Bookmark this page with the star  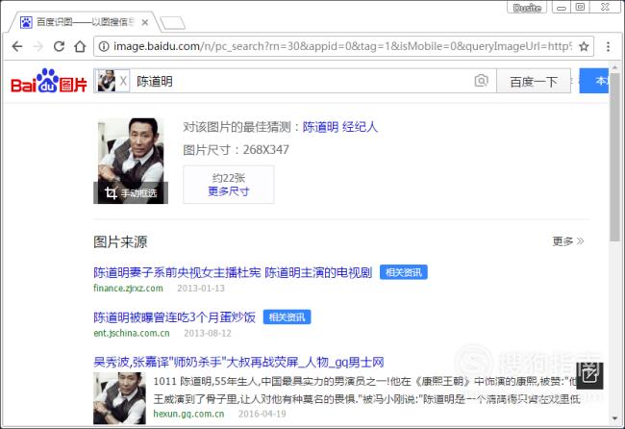pos(584,46)
